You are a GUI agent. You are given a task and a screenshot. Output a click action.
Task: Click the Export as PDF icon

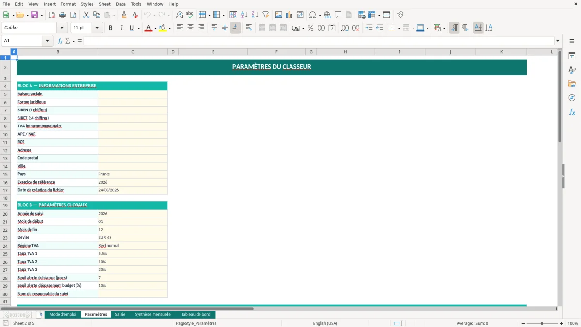pyautogui.click(x=52, y=15)
